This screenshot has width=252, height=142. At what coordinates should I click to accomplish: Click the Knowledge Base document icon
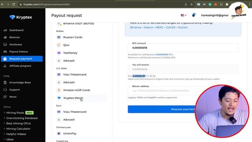[5, 82]
